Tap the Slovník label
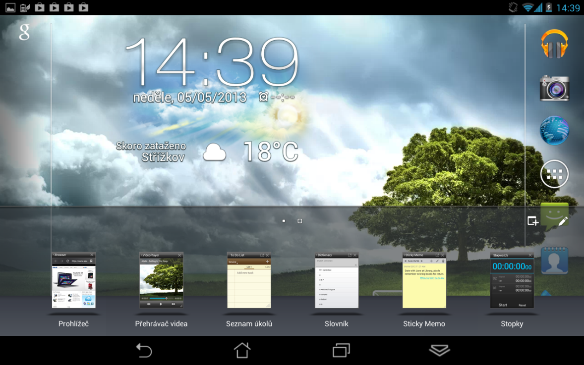This screenshot has width=584, height=365. click(336, 324)
